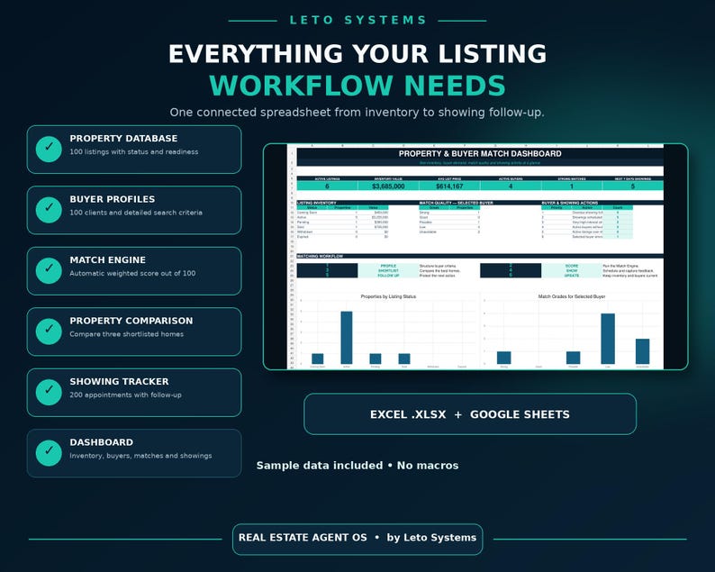Click the 'EXCEL .XLSX + GOOGLE SHEETS' badge
The image size is (715, 572).
[x=470, y=414]
